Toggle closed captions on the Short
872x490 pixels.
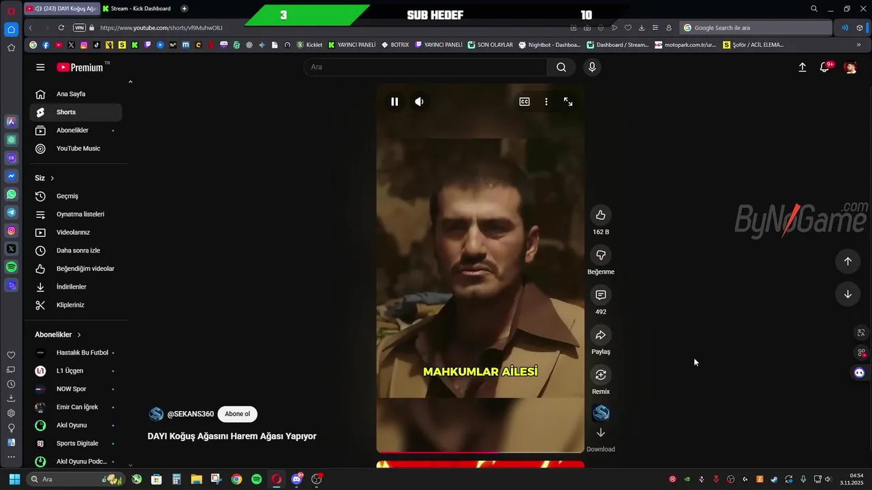click(525, 101)
